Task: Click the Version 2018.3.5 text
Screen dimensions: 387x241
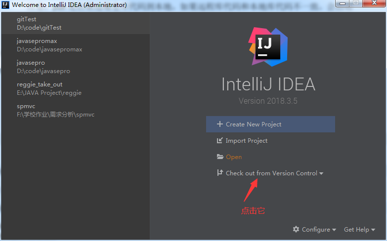Action: coord(268,101)
